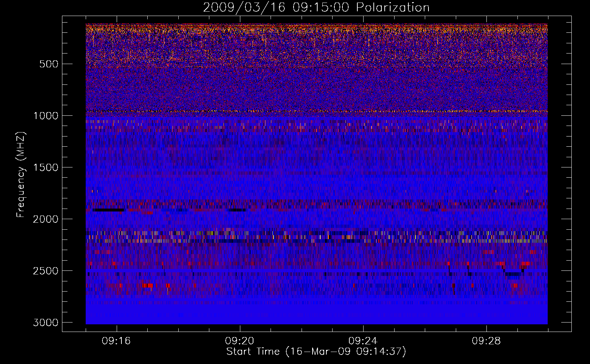
Task: Click the 09:16 time tick label
Action: click(x=116, y=341)
